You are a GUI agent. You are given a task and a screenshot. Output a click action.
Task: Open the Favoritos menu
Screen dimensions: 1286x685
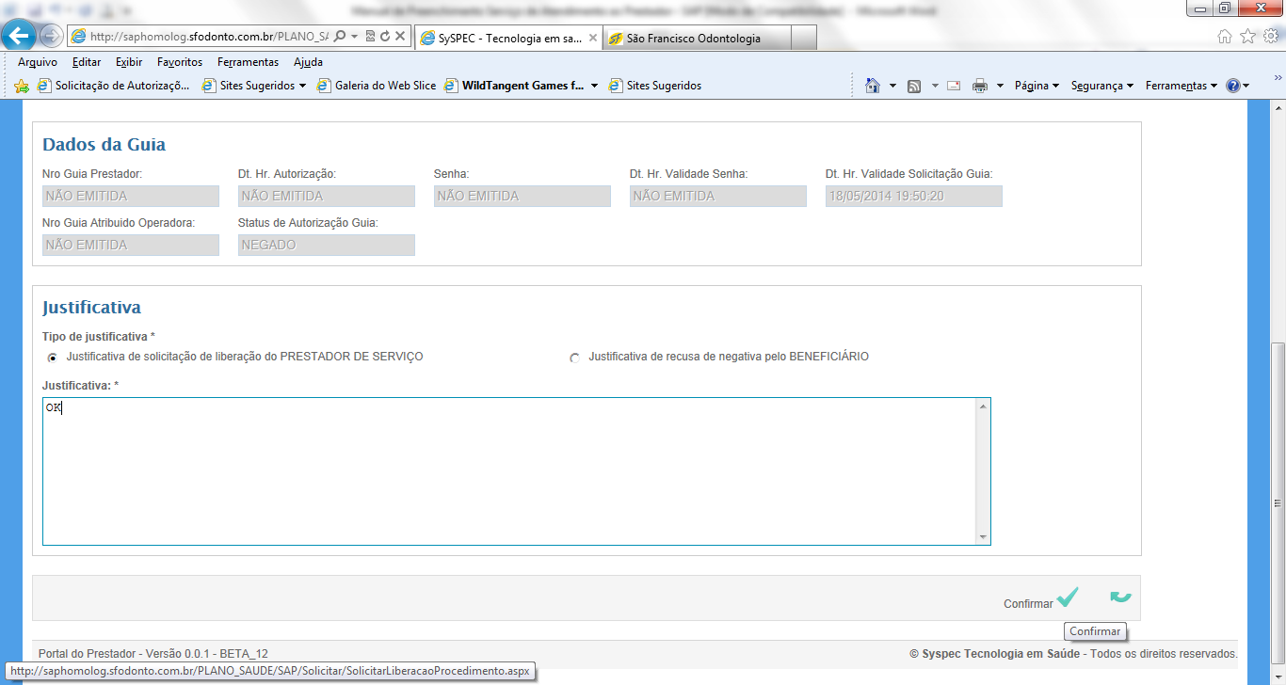tap(180, 62)
